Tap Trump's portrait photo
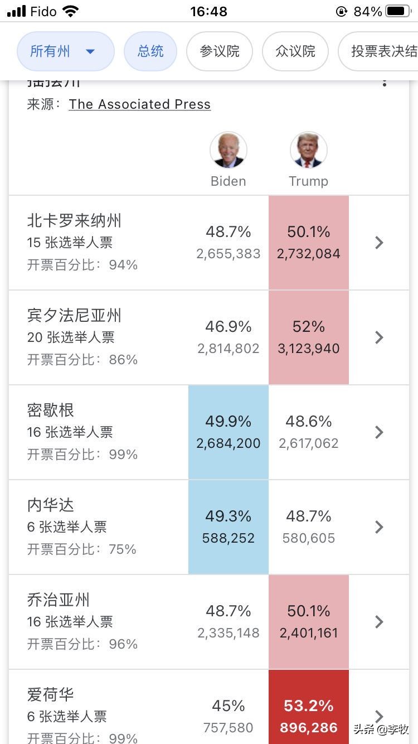The image size is (418, 744). [x=309, y=150]
